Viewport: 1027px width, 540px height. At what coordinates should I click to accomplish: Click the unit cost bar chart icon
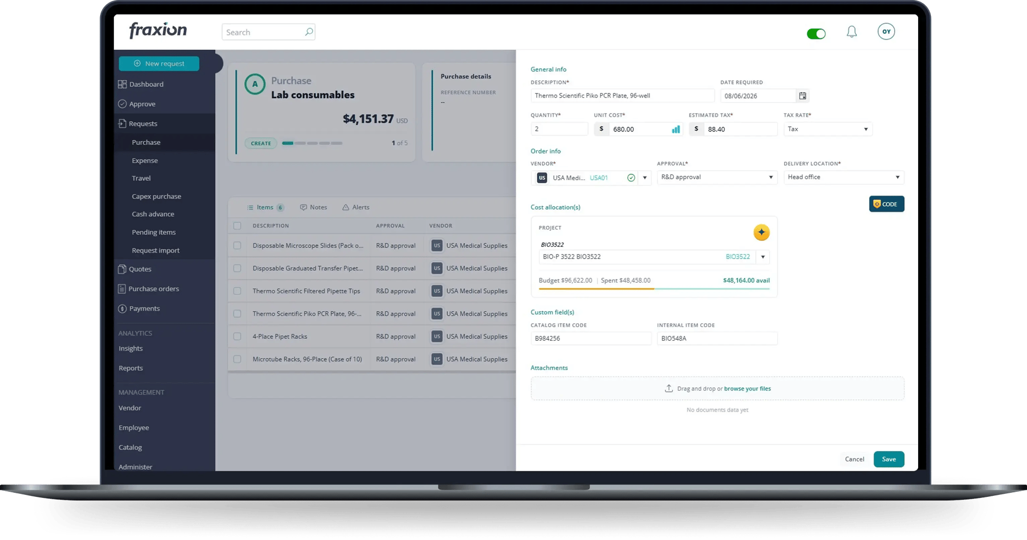tap(676, 129)
